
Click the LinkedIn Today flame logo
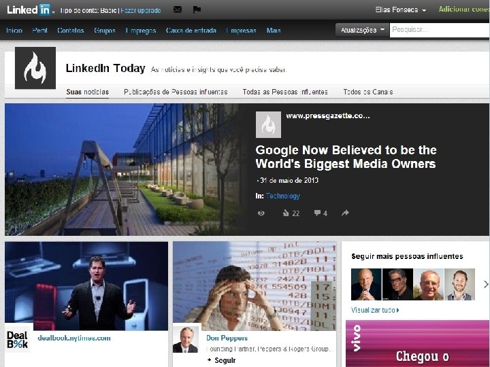[x=35, y=68]
